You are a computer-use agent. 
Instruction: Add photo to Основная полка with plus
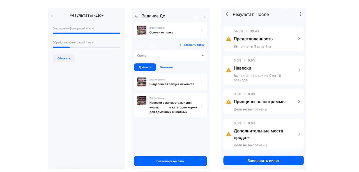[x=202, y=30]
